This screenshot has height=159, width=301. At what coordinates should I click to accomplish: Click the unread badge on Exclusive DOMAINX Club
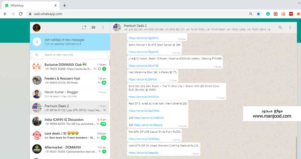(104, 69)
